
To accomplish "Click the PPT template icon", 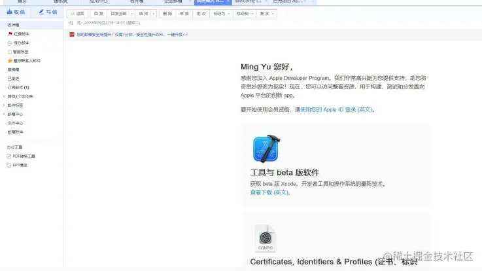I will click(9, 165).
